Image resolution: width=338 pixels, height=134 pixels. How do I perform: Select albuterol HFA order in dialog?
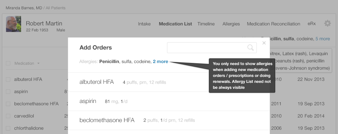(97, 82)
